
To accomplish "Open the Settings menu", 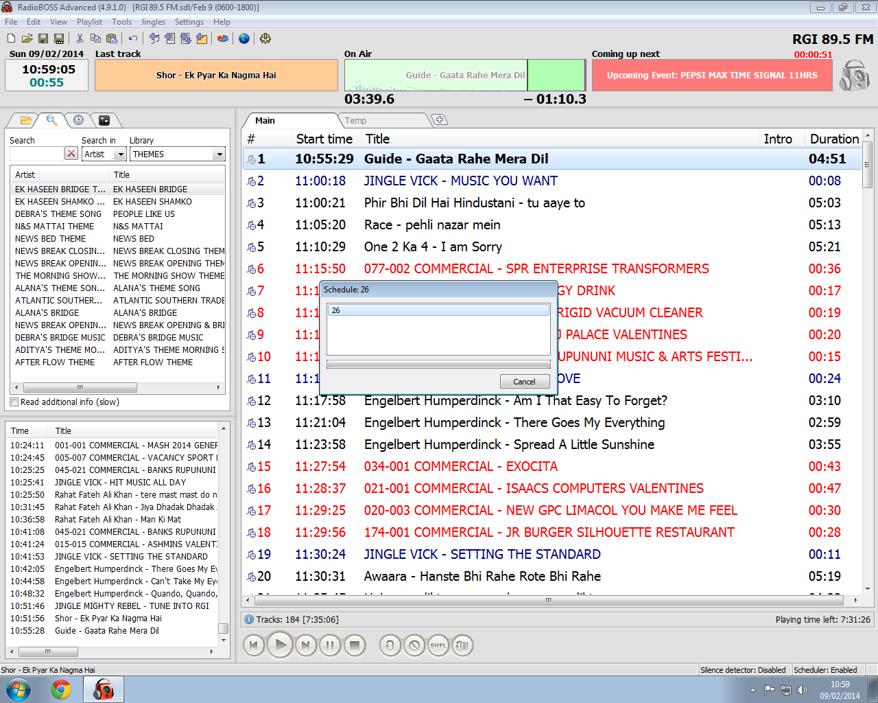I will [x=189, y=22].
